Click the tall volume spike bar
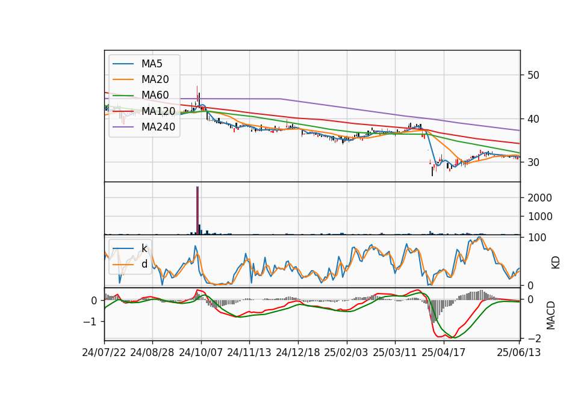The width and height of the screenshot is (578, 415). point(197,211)
